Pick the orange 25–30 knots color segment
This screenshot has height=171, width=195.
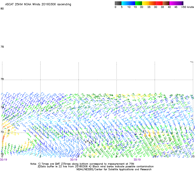point(152,3)
